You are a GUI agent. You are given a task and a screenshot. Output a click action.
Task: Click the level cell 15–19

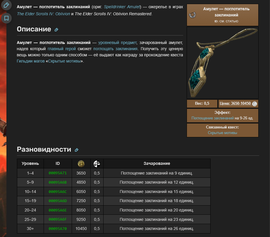point(30,201)
